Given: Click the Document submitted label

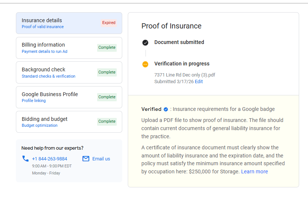Looking at the screenshot, I should pos(179,42).
